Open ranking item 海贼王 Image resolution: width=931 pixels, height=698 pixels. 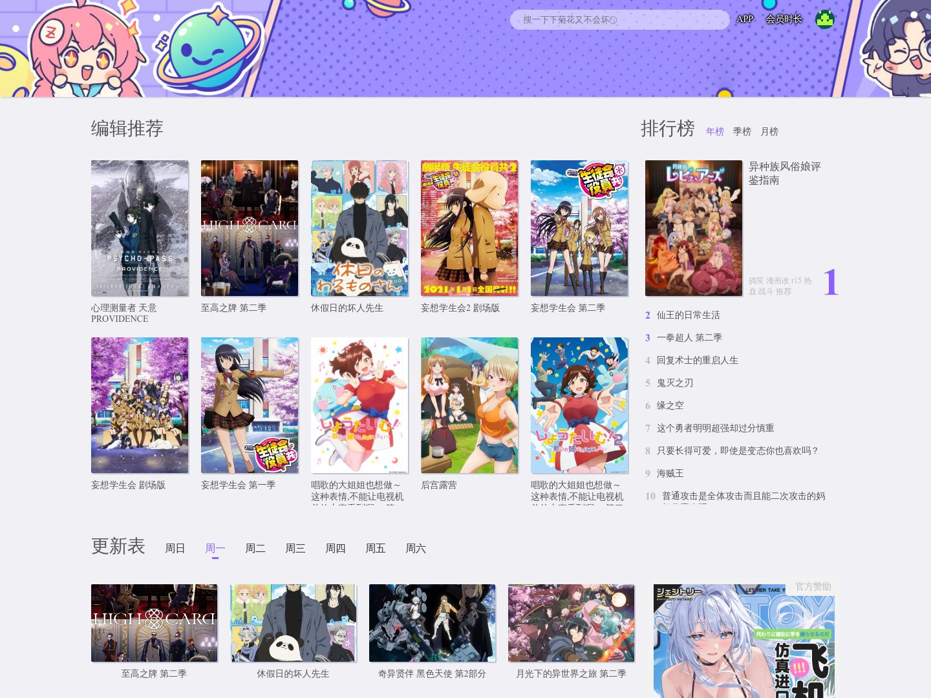[670, 473]
